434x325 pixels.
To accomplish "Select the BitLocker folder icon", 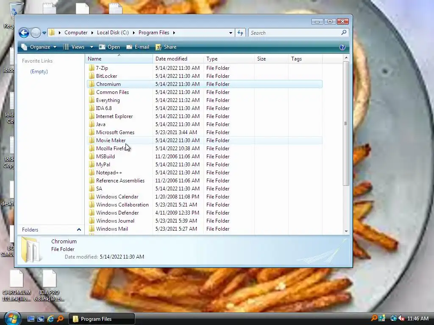I will point(92,76).
